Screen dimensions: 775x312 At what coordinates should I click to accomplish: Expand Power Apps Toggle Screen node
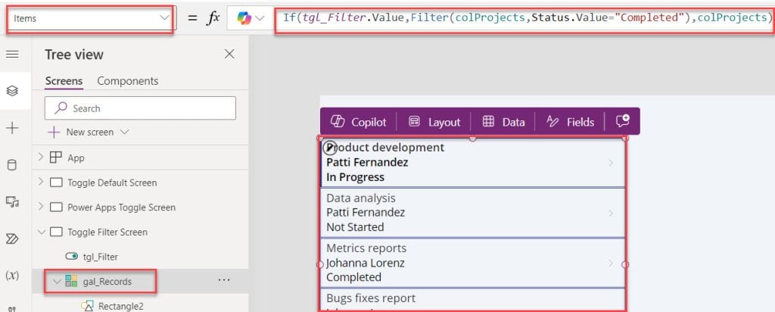pyautogui.click(x=41, y=207)
